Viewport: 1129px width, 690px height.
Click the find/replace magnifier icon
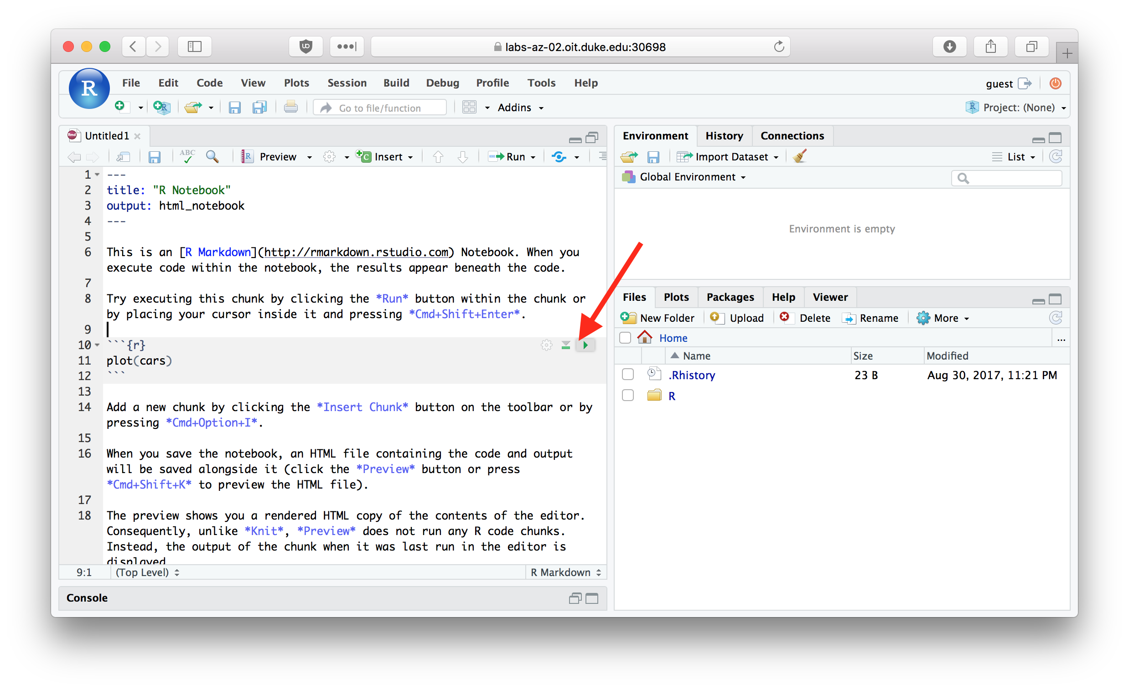212,157
